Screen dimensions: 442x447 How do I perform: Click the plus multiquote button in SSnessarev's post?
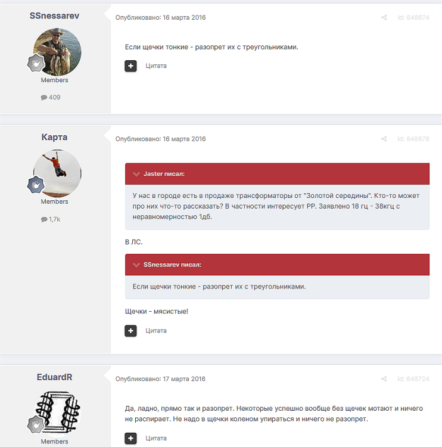130,66
